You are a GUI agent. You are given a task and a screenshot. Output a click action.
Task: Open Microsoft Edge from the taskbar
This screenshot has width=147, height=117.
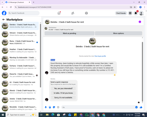pyautogui.click(x=53, y=115)
